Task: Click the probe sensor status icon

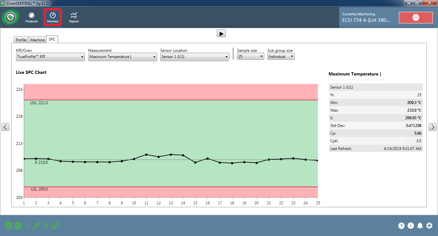Action: (x=37, y=226)
